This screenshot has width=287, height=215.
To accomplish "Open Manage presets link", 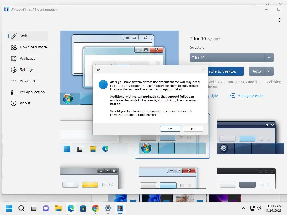I will click(250, 96).
